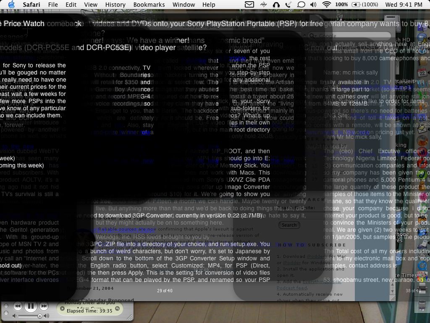Click the high-volume speaker icon in iTunes

point(47,316)
